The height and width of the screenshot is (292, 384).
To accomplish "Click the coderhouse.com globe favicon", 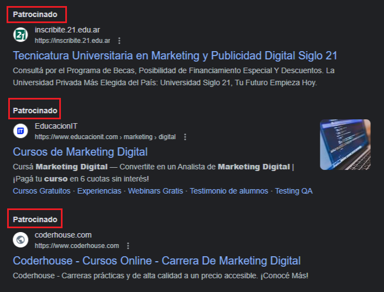I will tap(21, 240).
